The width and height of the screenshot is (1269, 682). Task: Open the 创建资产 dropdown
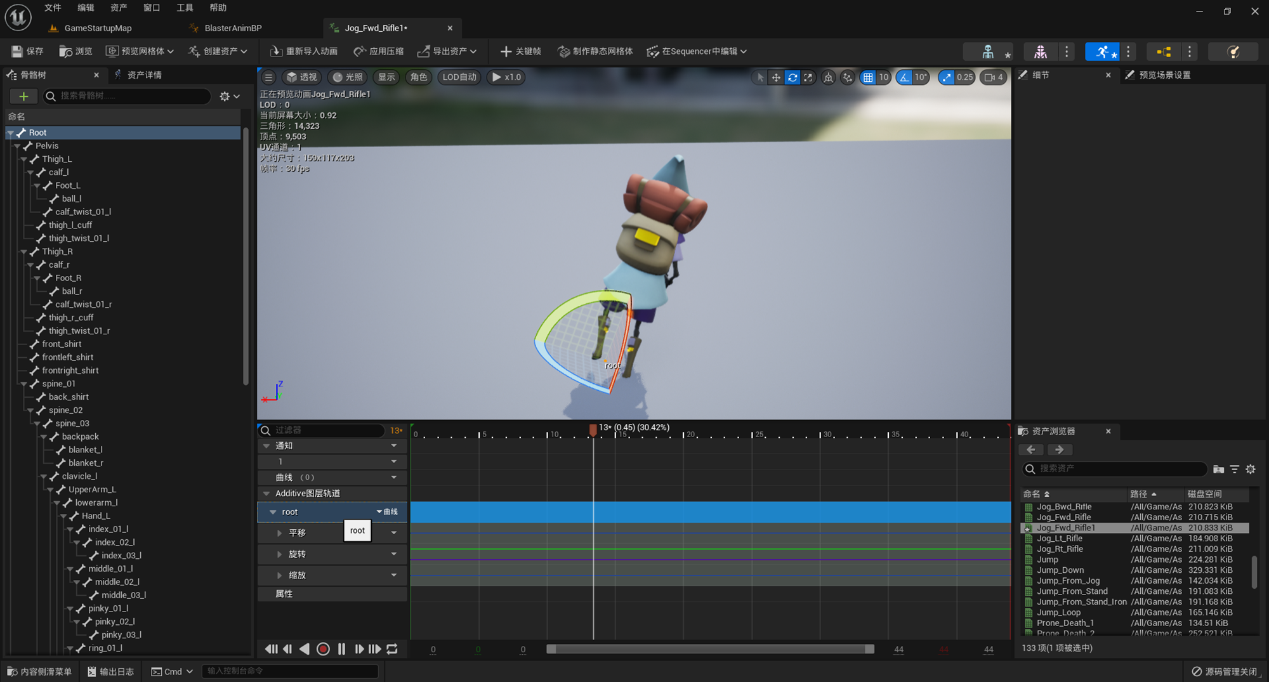(218, 51)
